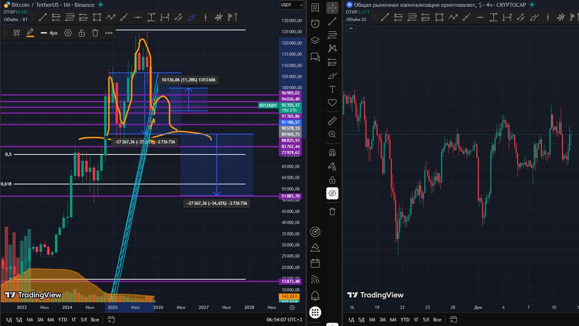Open the heart icons tool
579x326 pixels.
point(332,103)
